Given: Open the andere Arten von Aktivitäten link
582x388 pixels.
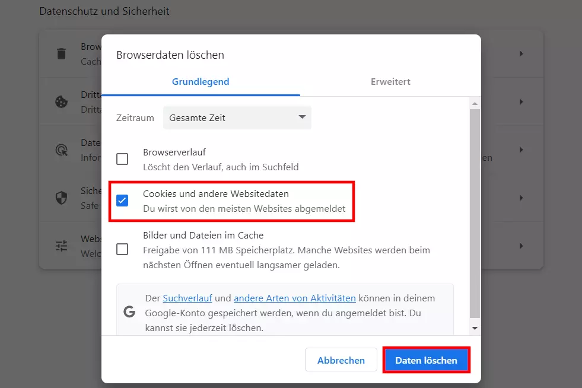Looking at the screenshot, I should (294, 298).
